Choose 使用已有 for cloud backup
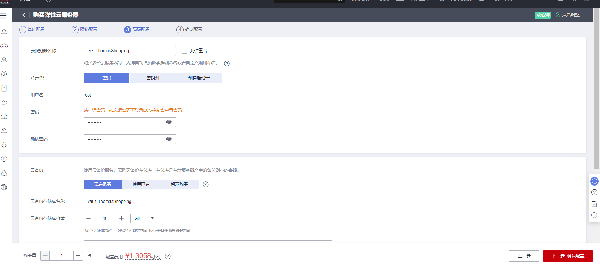Viewport: 600px width, 268px height. (x=141, y=184)
